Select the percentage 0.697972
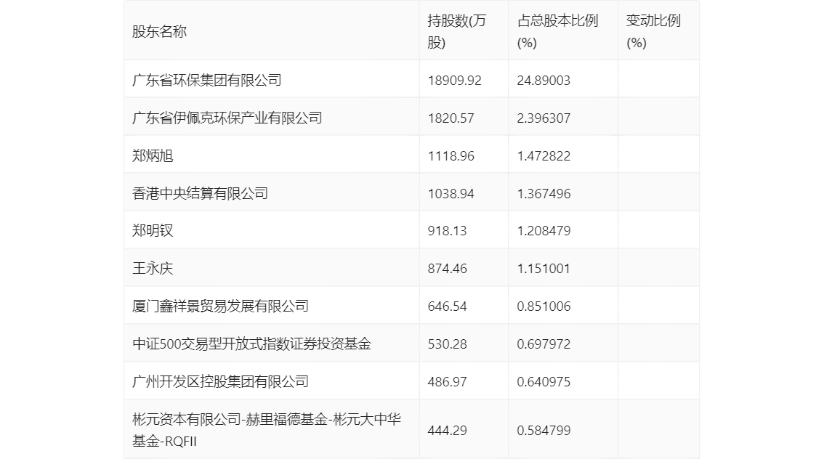824x459 pixels. click(544, 344)
